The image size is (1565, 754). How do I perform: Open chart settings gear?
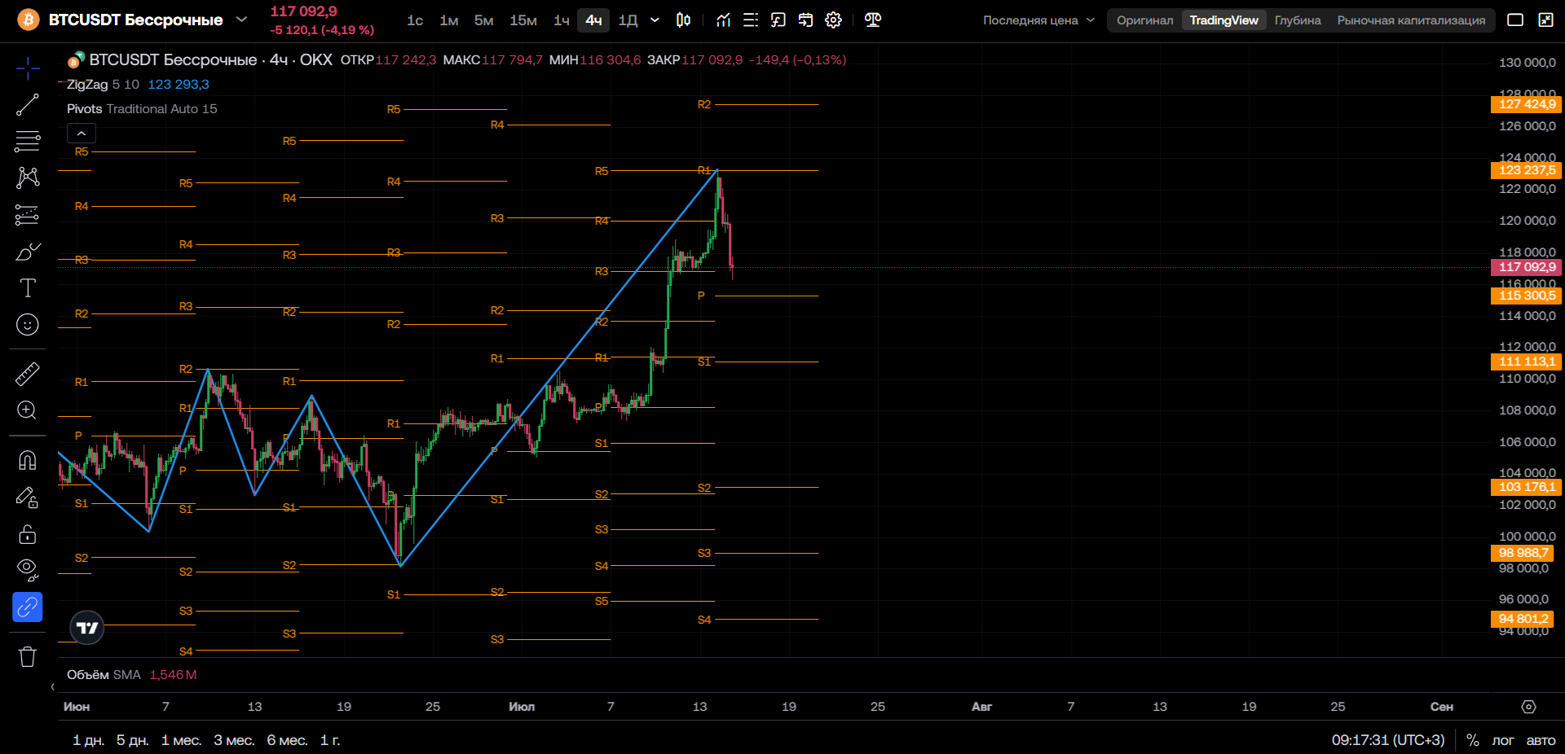coord(833,20)
